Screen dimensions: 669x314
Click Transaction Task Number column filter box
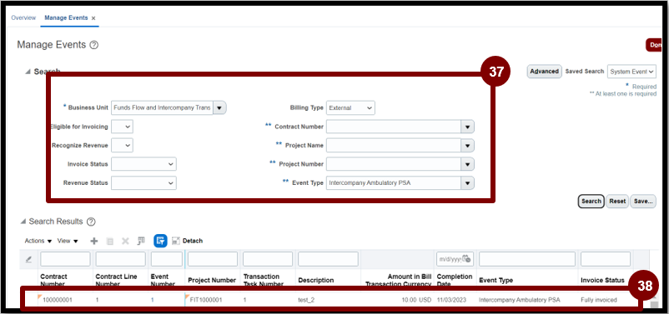click(268, 259)
